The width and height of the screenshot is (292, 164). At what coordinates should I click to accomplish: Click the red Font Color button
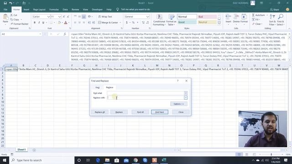point(66,23)
